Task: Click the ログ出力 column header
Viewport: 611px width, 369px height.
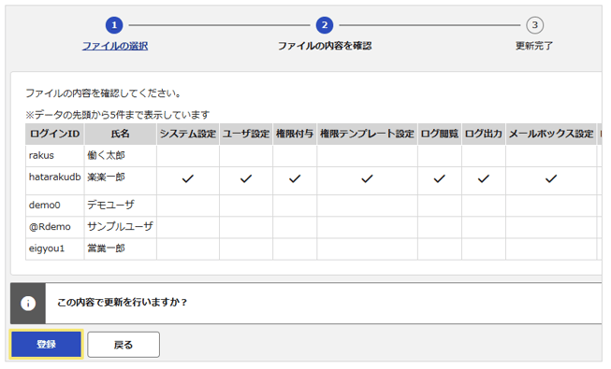Action: [x=484, y=134]
